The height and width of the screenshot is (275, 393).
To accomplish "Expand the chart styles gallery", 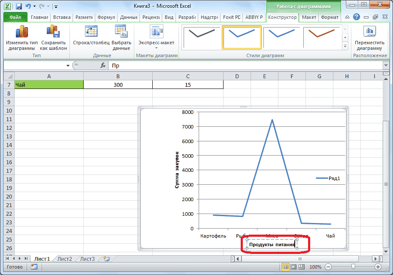I will [345, 46].
